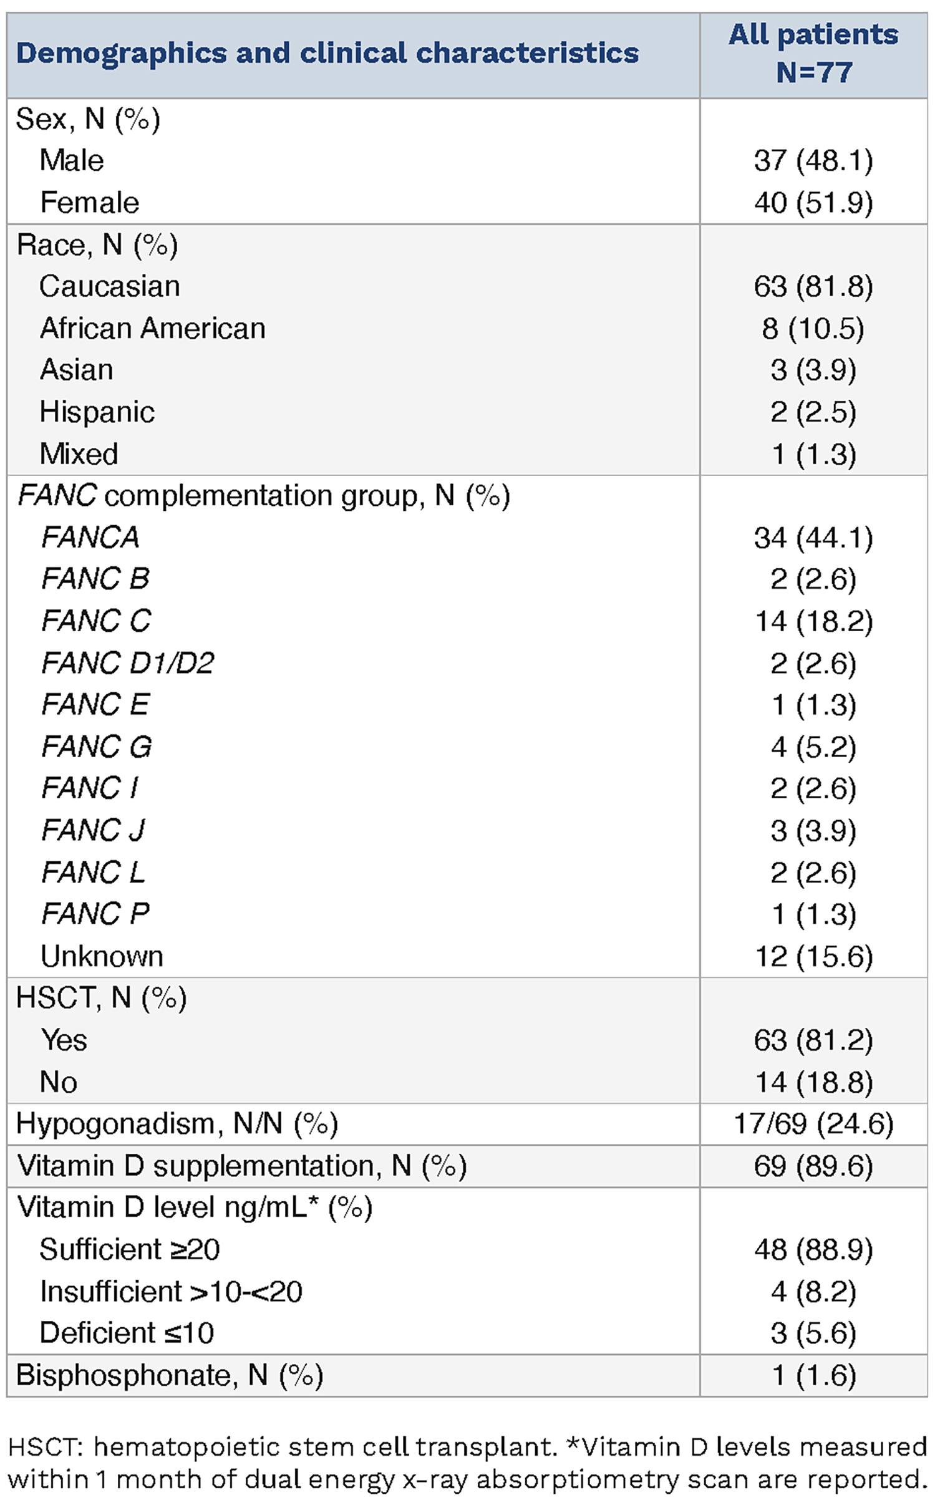Click the Hispanic value '2 (2.5)'
The height and width of the screenshot is (1500, 940).
click(x=813, y=412)
